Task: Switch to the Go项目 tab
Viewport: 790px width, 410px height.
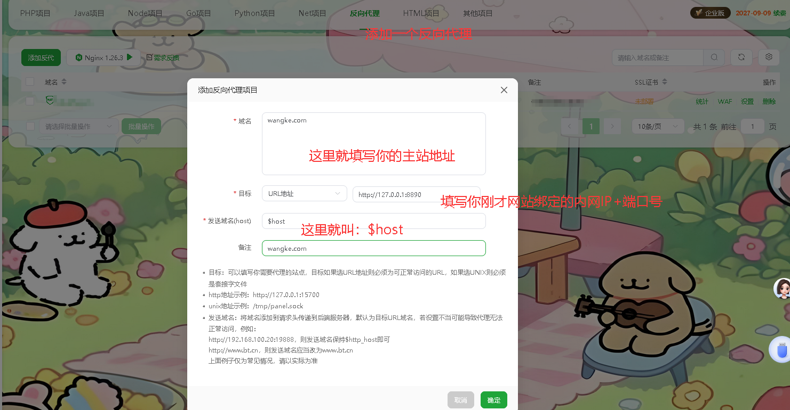Action: [198, 13]
